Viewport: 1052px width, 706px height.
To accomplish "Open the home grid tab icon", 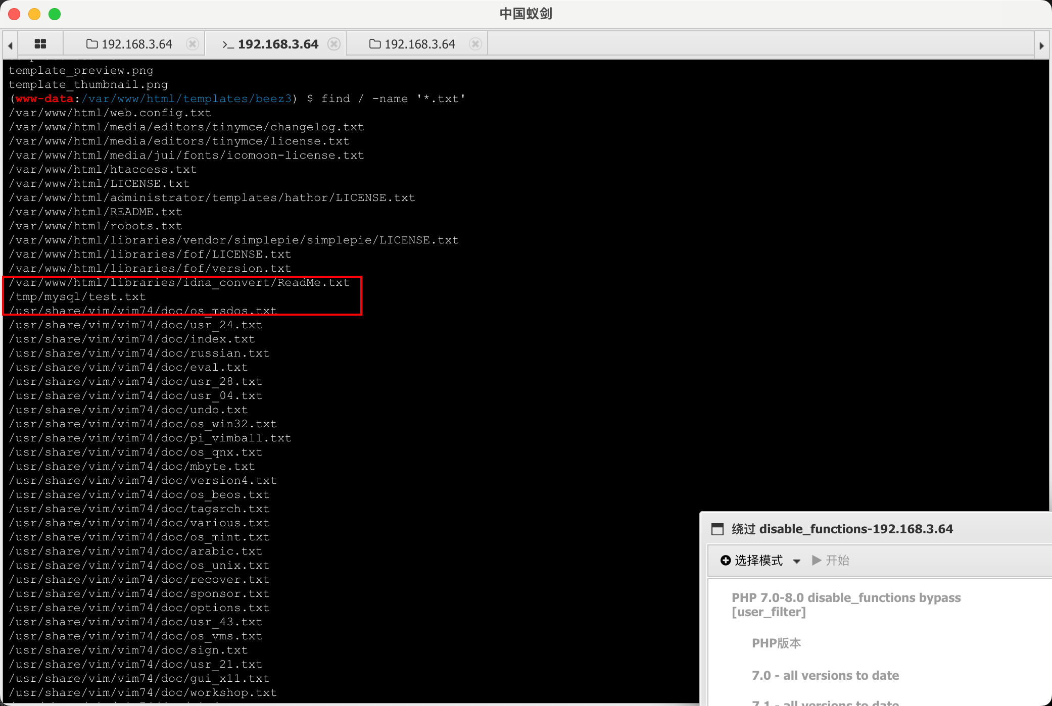I will (x=40, y=44).
